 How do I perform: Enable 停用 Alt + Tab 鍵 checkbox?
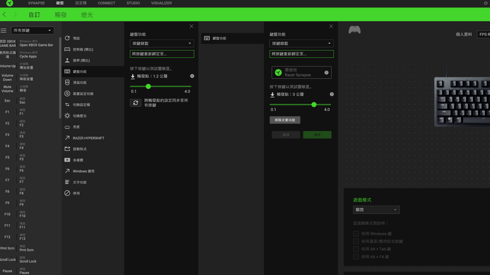pyautogui.click(x=356, y=249)
